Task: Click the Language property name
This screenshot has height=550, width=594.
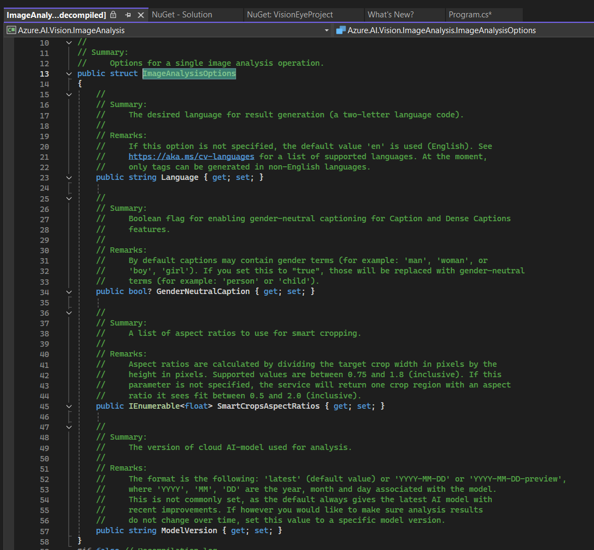Action: coord(180,177)
